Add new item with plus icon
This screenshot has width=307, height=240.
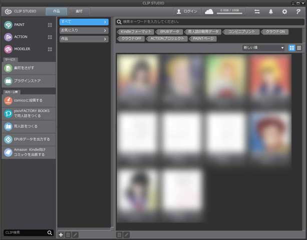pyautogui.click(x=61, y=234)
